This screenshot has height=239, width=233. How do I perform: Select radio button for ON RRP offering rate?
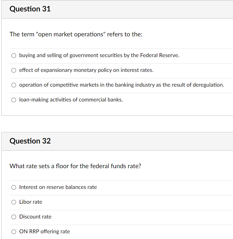(13, 231)
